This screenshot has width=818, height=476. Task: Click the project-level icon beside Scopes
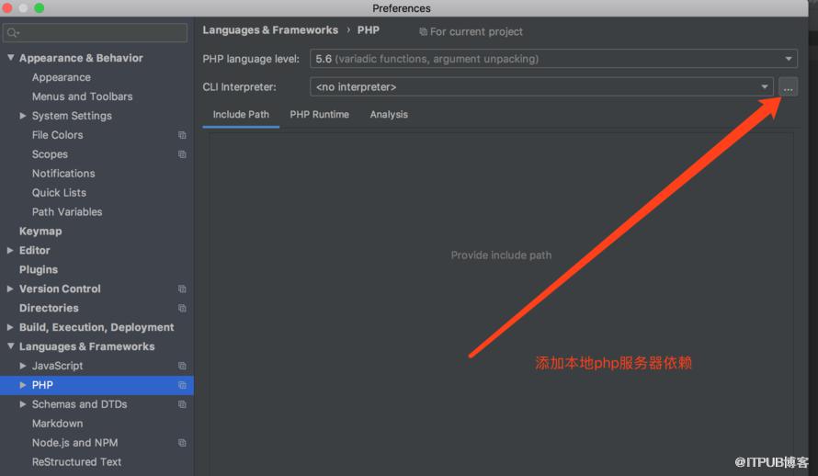[x=182, y=154]
